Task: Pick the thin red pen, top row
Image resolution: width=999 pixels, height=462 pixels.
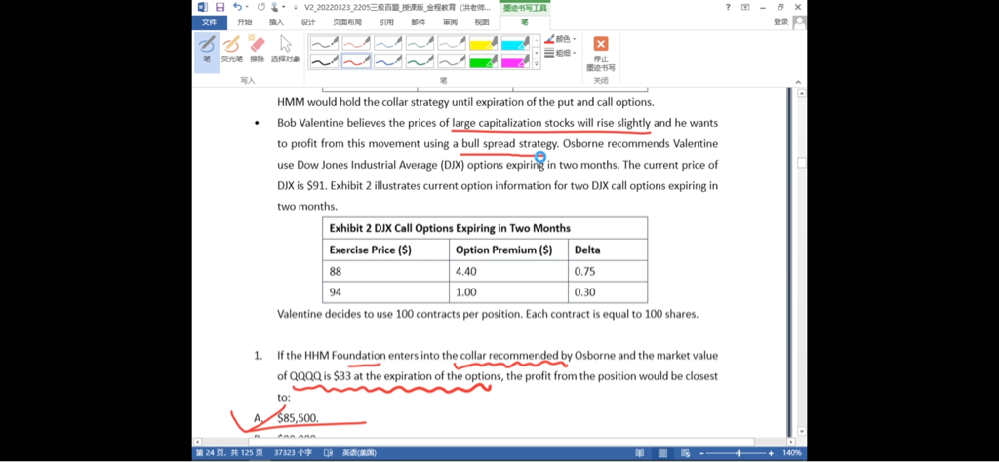Action: coord(357,43)
